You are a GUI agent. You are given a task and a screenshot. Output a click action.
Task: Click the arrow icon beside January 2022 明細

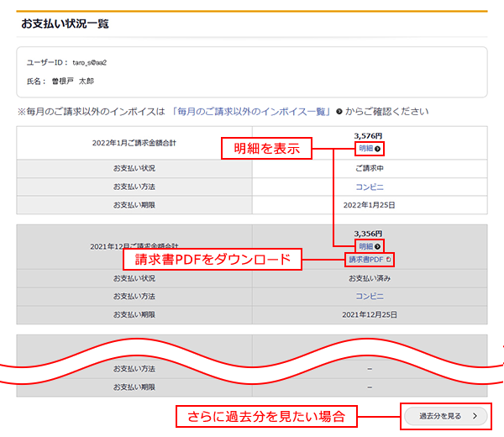[x=377, y=149]
